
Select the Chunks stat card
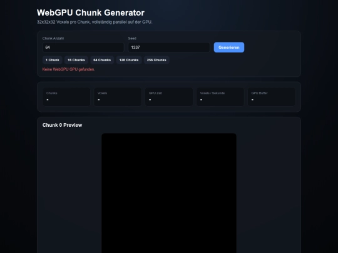click(x=66, y=97)
